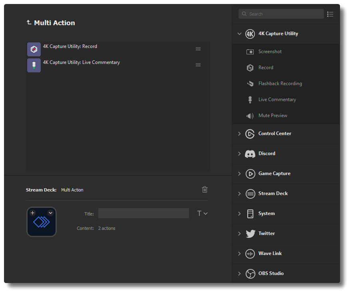348x291 pixels.
Task: Expand the Discord category
Action: pyautogui.click(x=239, y=153)
